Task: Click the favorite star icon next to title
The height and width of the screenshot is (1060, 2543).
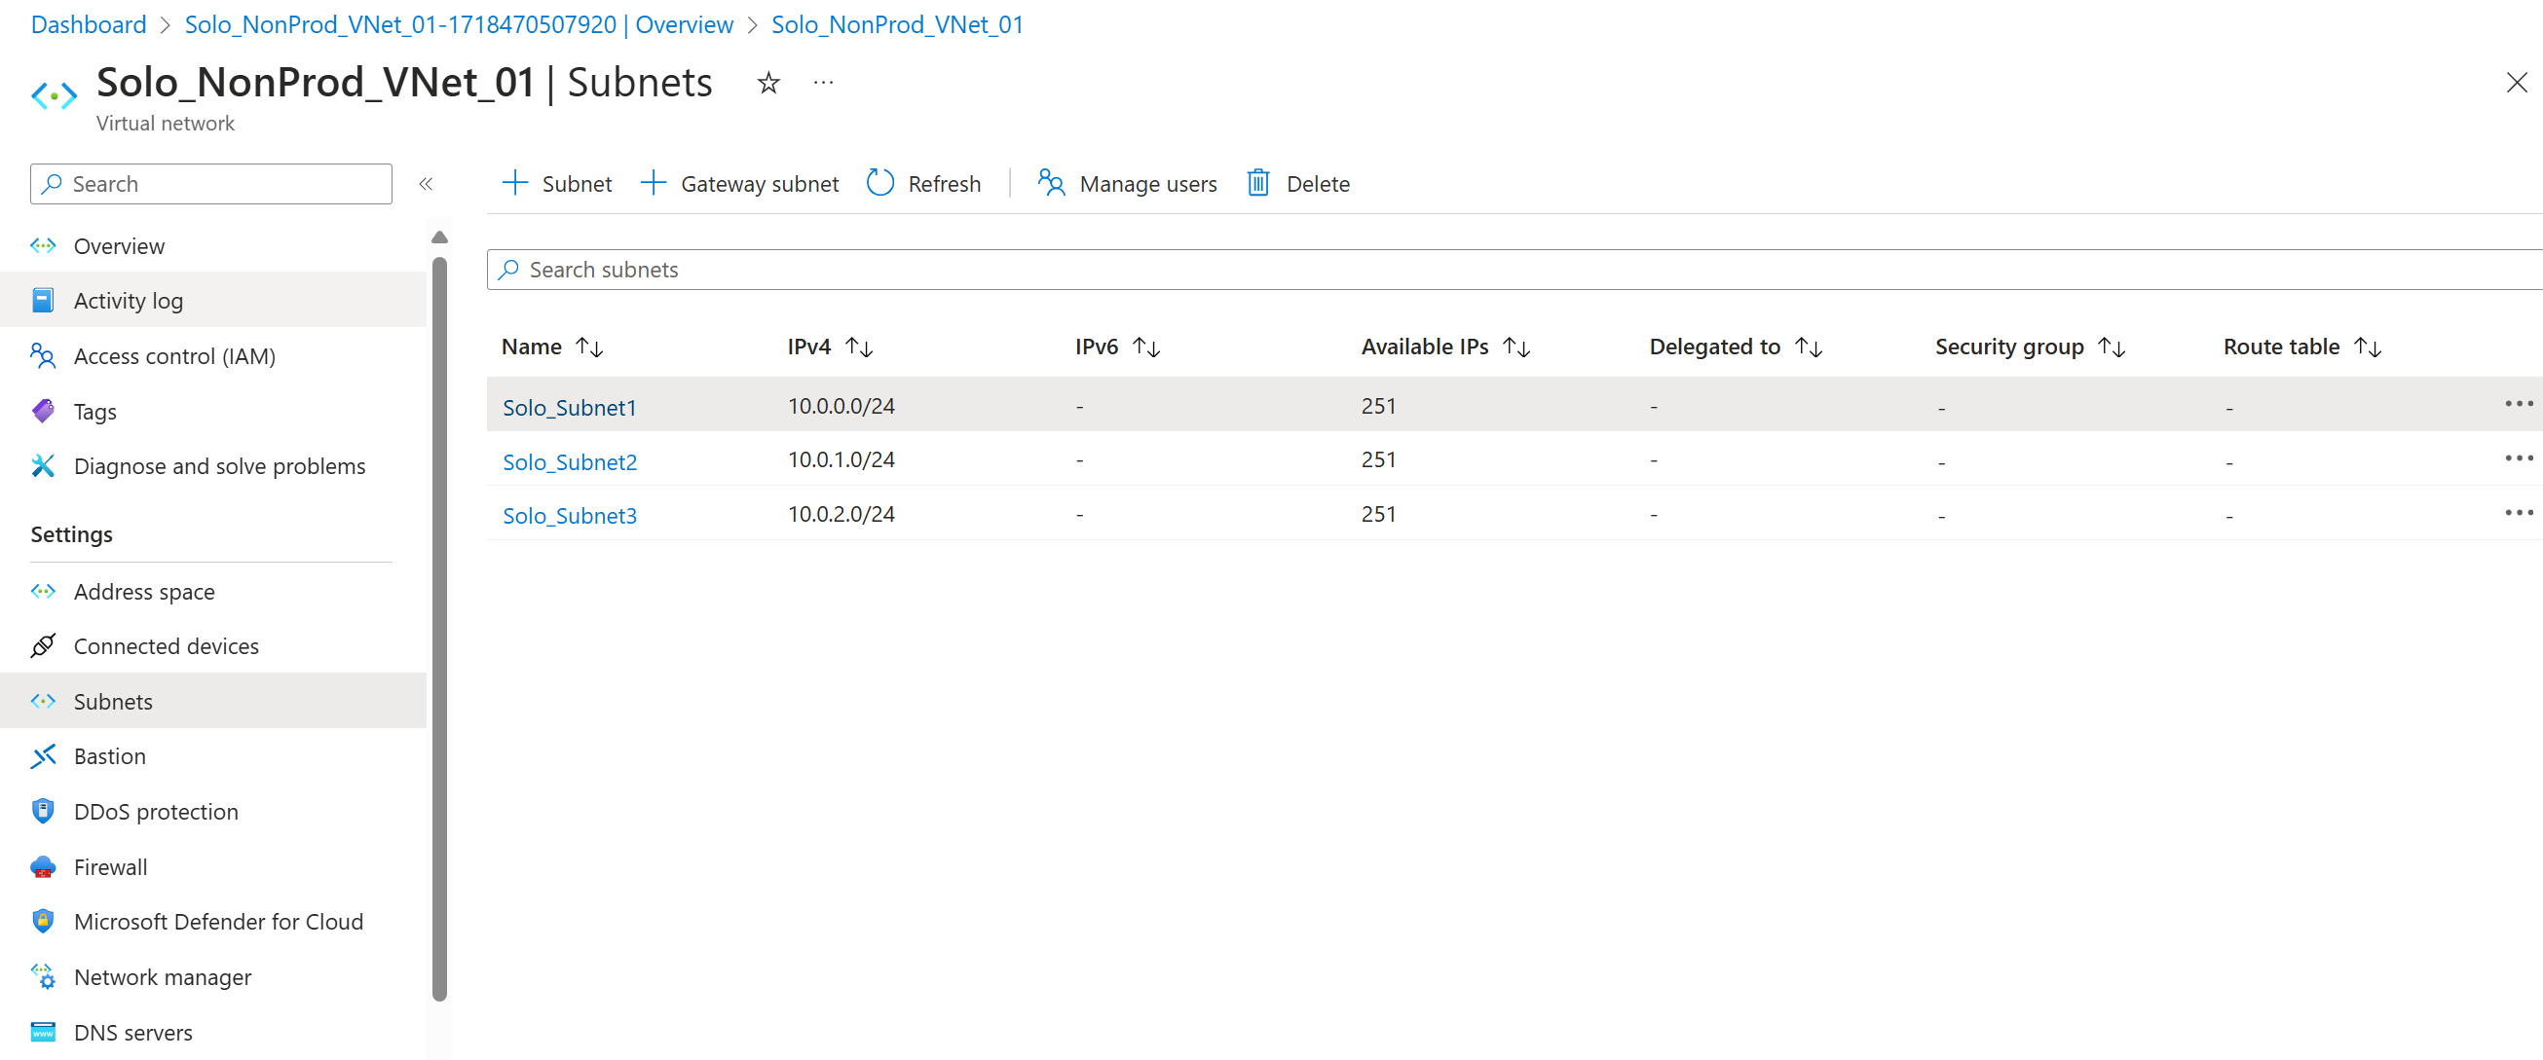Action: (768, 83)
